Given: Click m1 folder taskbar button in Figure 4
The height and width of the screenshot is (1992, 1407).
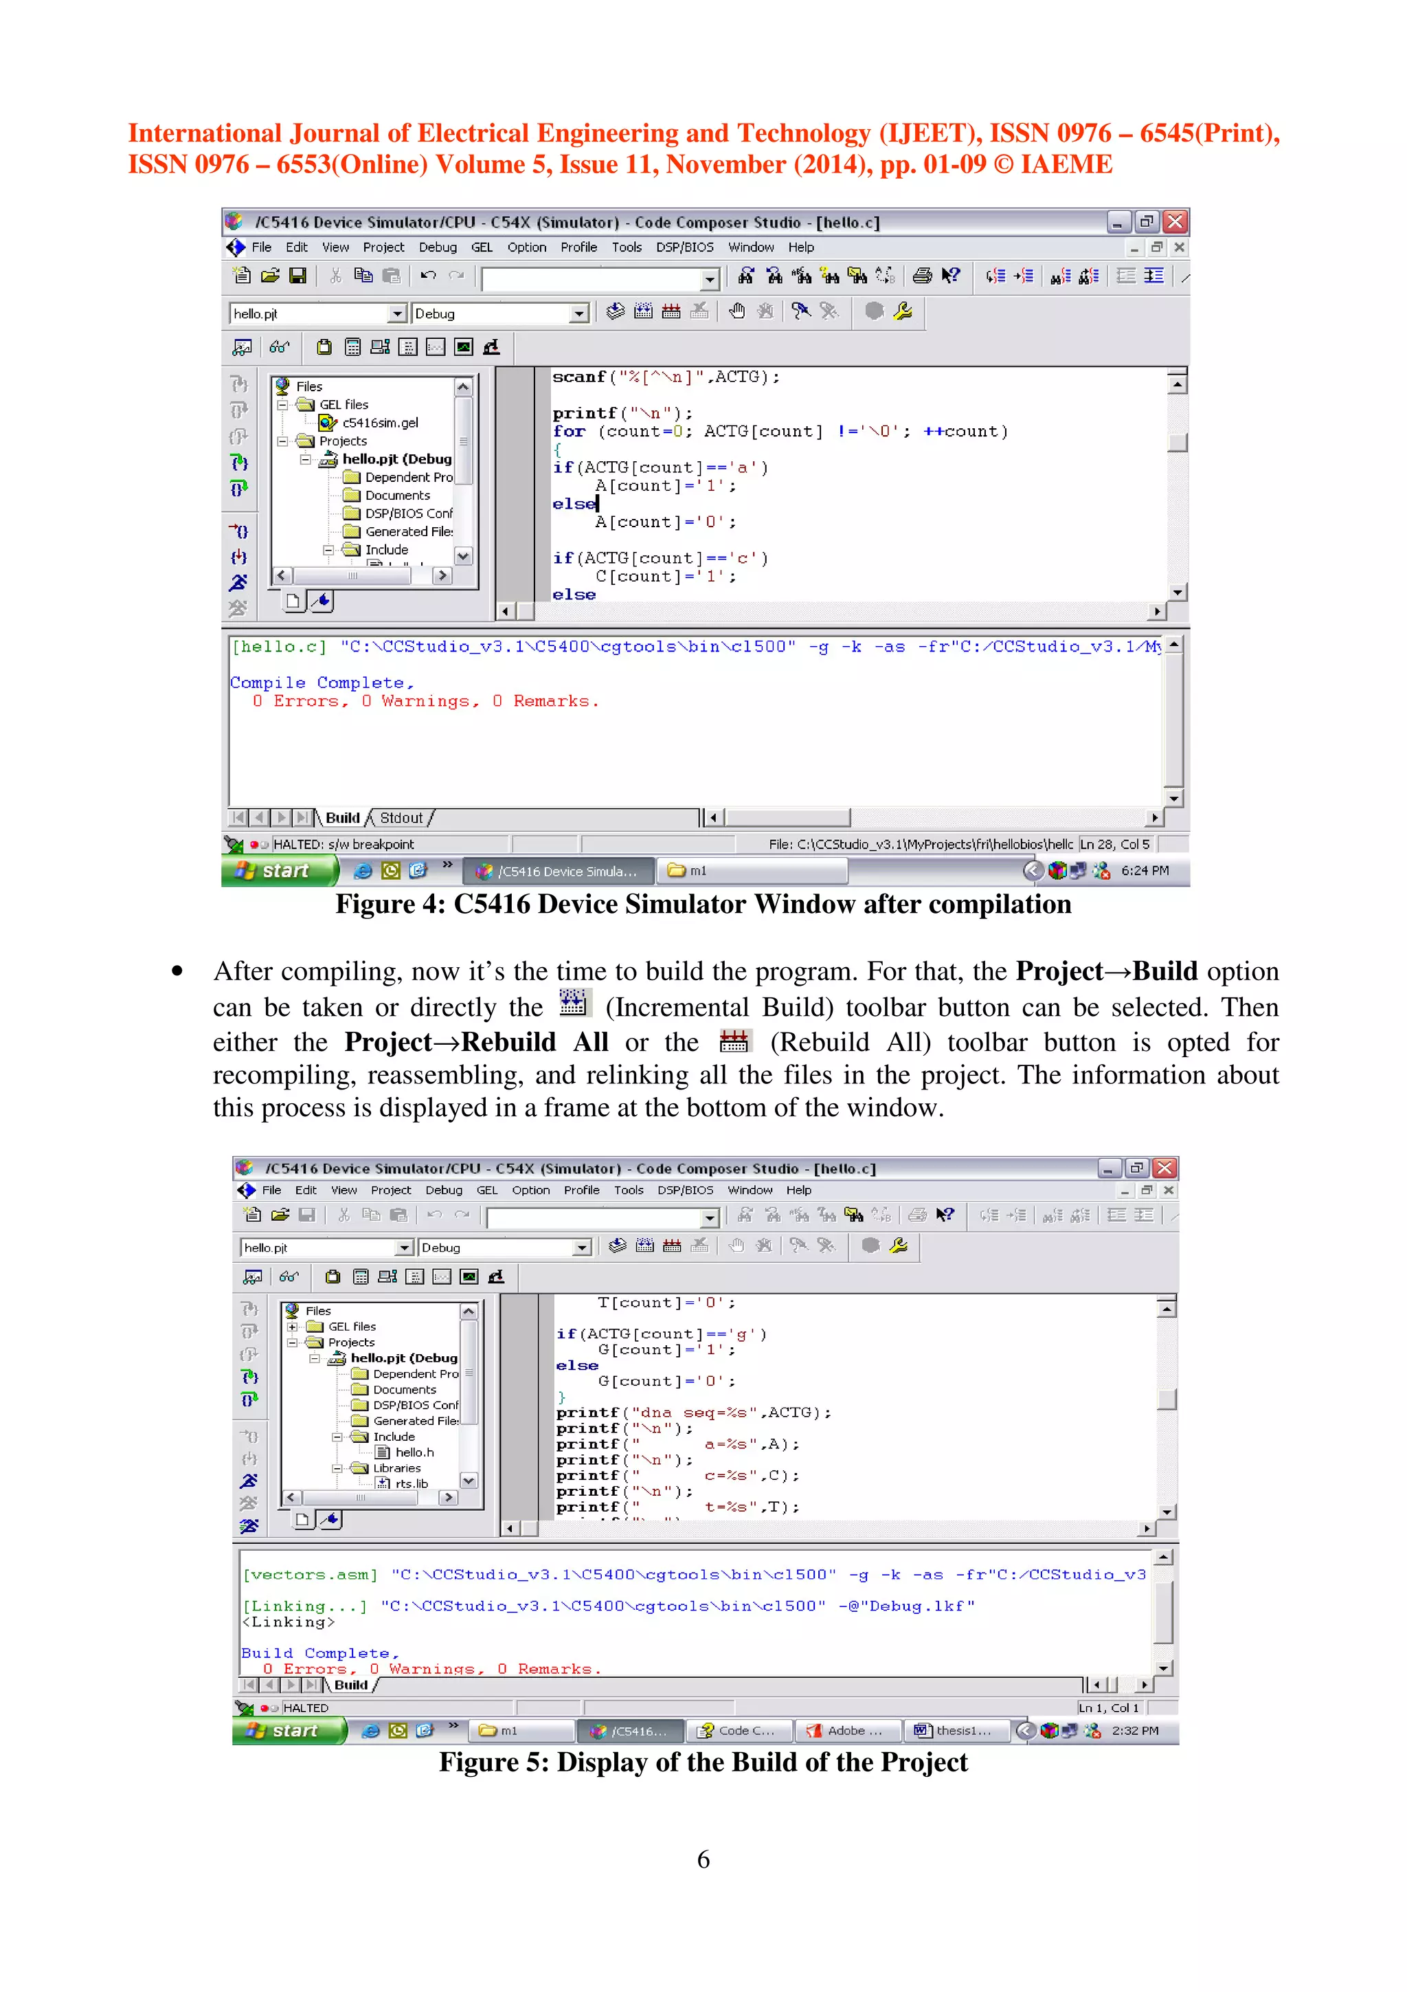Looking at the screenshot, I should [x=752, y=871].
